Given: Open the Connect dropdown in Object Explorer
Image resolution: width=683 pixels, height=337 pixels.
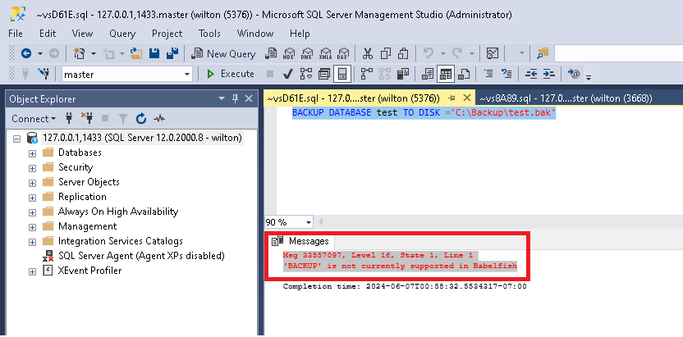Looking at the screenshot, I should (x=34, y=118).
